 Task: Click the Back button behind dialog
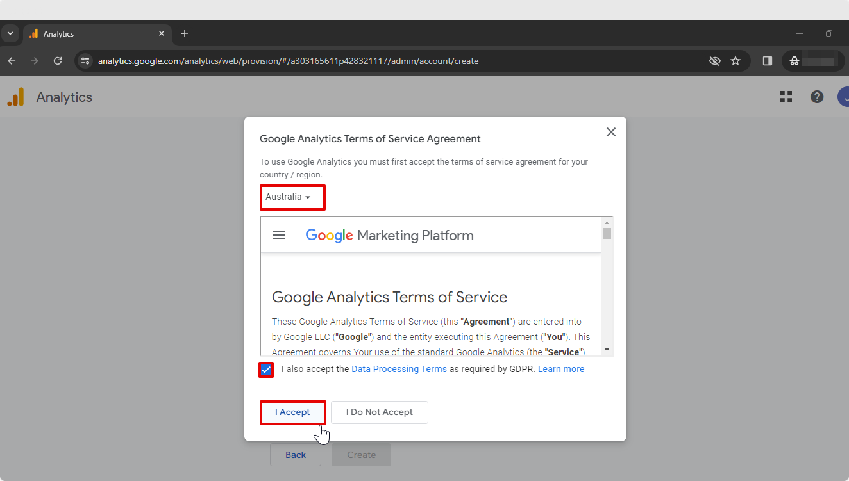coord(296,455)
